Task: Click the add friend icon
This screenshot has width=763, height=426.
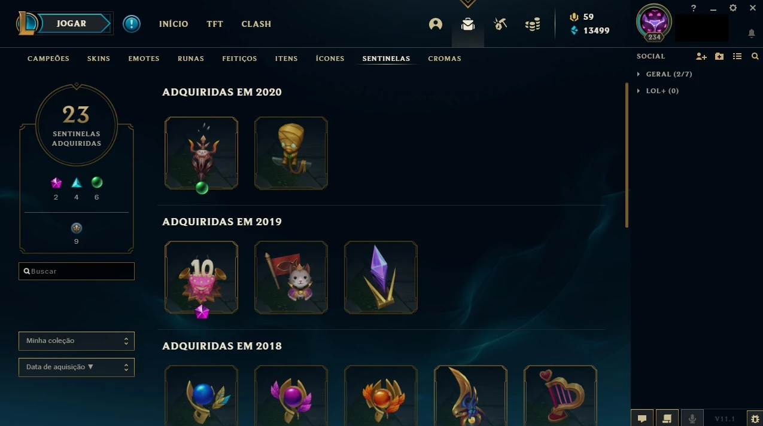Action: click(x=701, y=56)
